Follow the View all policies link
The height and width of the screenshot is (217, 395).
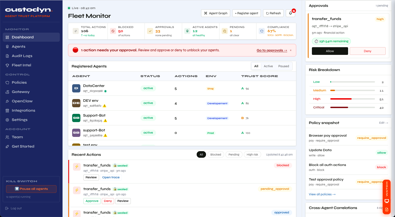[322, 195]
